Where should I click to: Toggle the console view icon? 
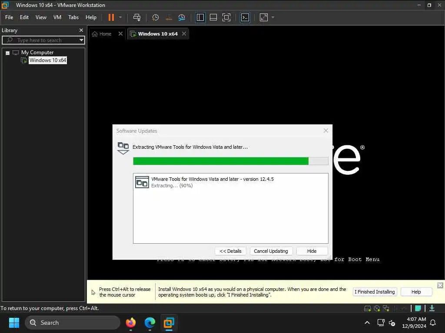click(x=245, y=17)
